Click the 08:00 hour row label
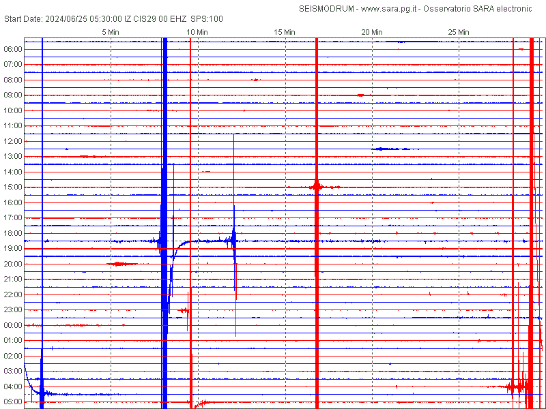Viewport: 546px width, 409px height. [x=13, y=80]
